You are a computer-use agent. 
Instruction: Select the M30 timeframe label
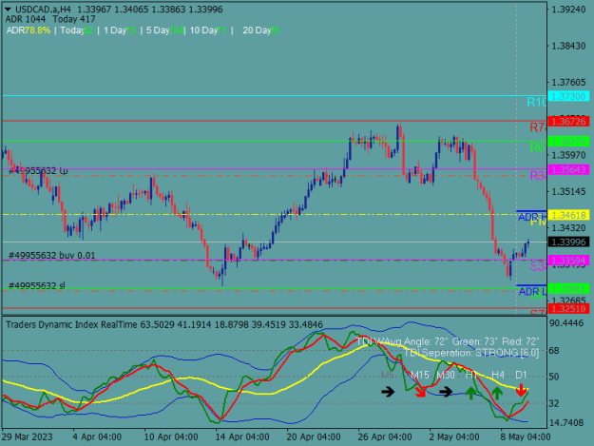tap(446, 375)
